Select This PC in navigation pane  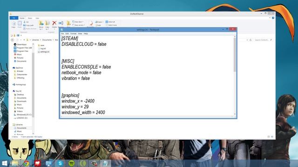point(17,91)
